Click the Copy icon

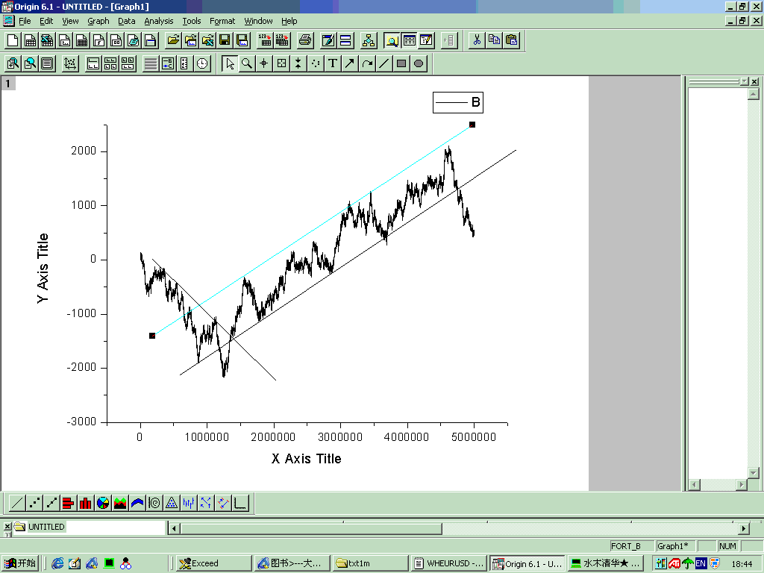[494, 40]
